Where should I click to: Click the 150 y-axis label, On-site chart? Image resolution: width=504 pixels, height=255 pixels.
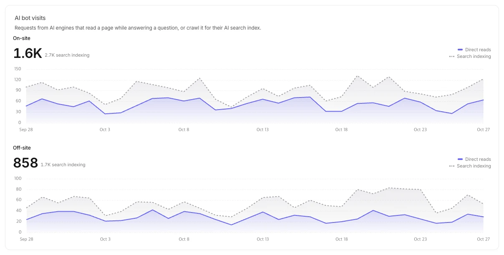pyautogui.click(x=17, y=69)
